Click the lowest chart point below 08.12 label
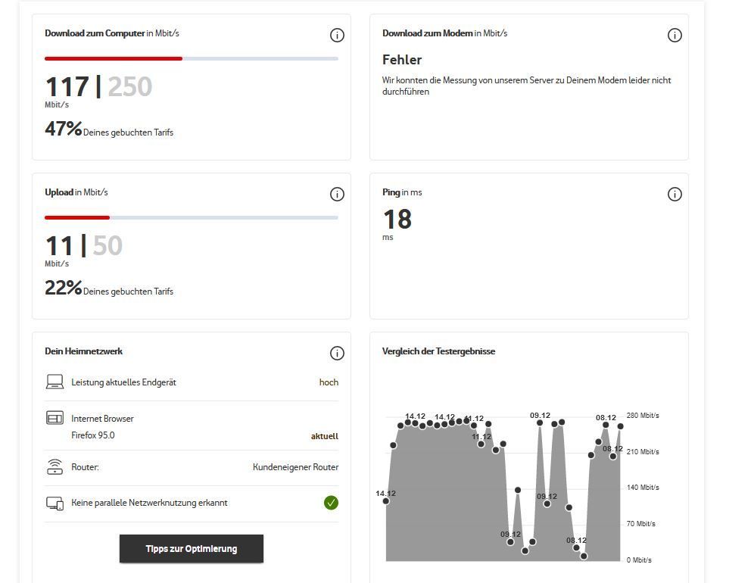 pos(584,556)
